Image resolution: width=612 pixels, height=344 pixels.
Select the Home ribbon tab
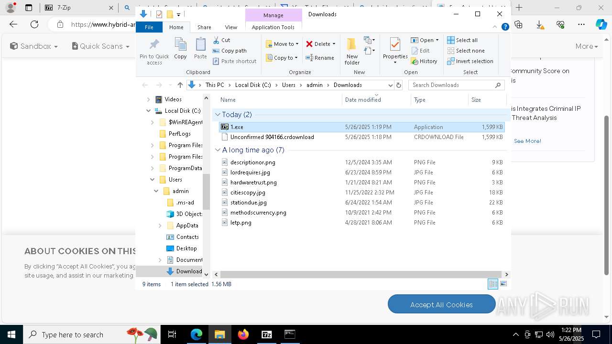176,27
